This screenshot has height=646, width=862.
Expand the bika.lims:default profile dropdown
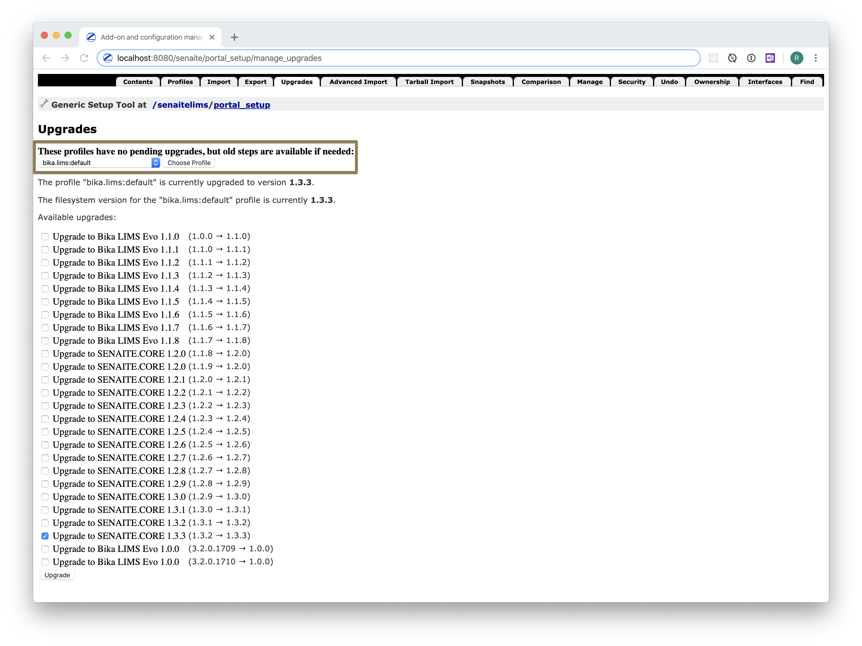(99, 163)
